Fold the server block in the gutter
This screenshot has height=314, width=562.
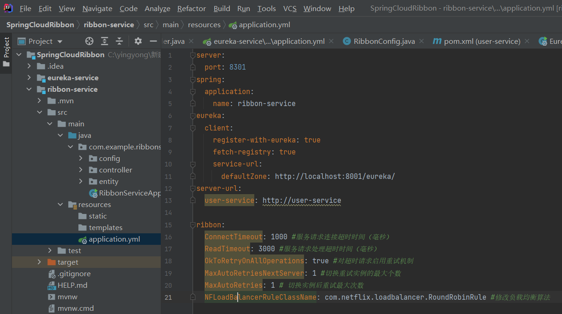pos(193,55)
